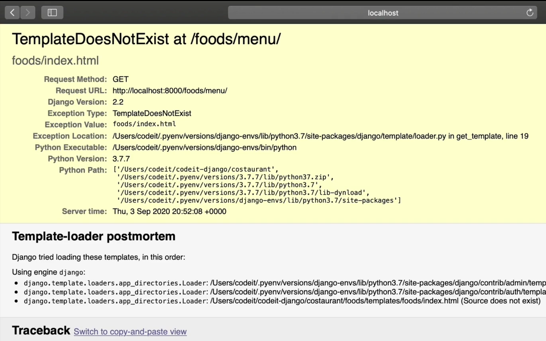Select the Request Method value GET
The width and height of the screenshot is (546, 341).
click(x=121, y=79)
